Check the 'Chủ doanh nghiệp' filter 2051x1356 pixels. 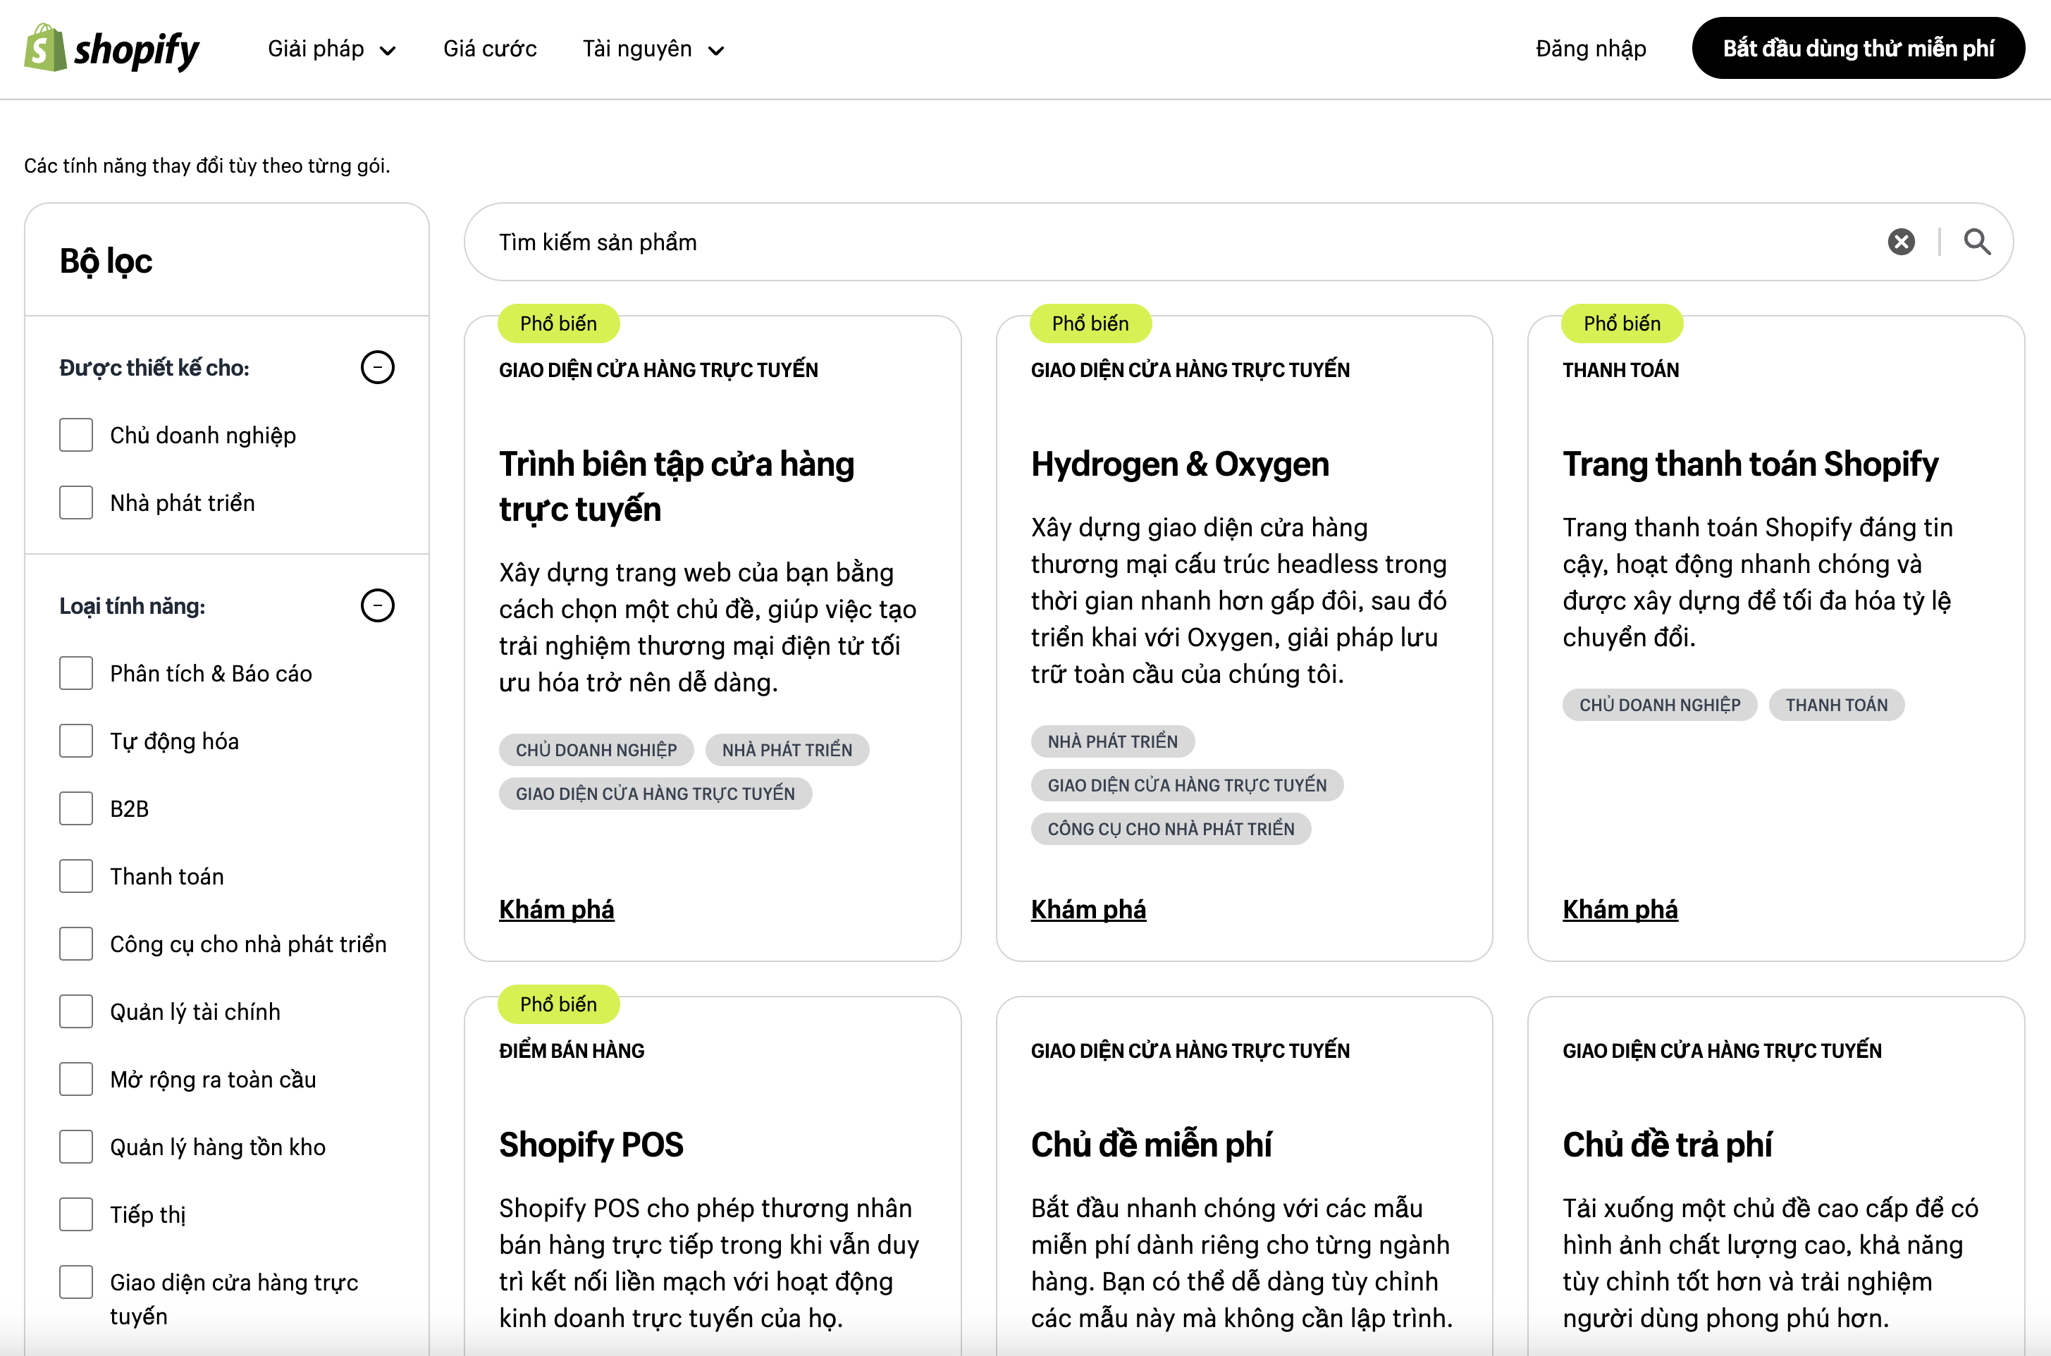[x=76, y=435]
